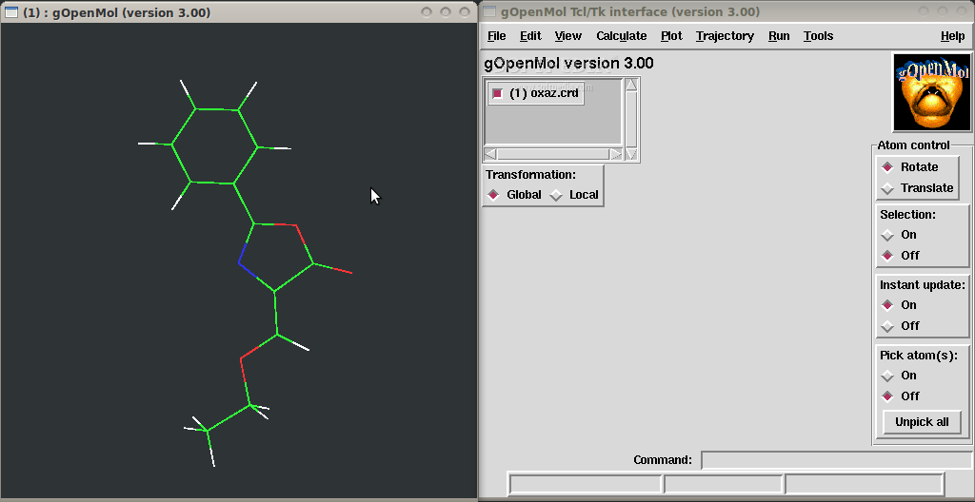Set Instant update to On
This screenshot has width=975, height=502.
(x=887, y=305)
